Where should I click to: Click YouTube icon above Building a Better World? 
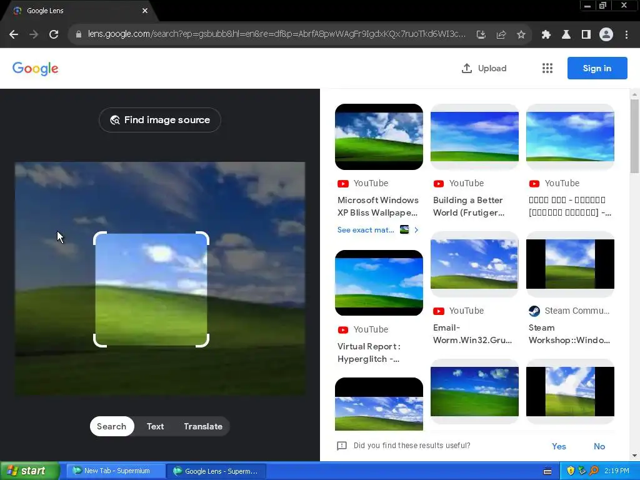click(x=439, y=184)
